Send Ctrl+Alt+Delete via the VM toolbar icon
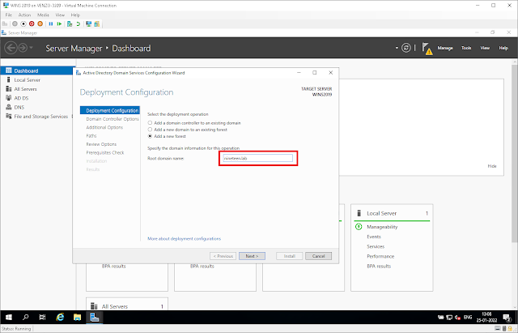The width and height of the screenshot is (518, 333). [x=5, y=23]
